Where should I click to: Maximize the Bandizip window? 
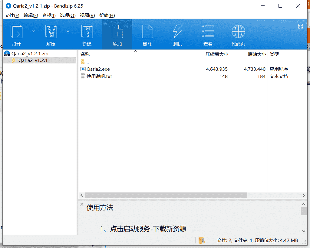point(280,6)
